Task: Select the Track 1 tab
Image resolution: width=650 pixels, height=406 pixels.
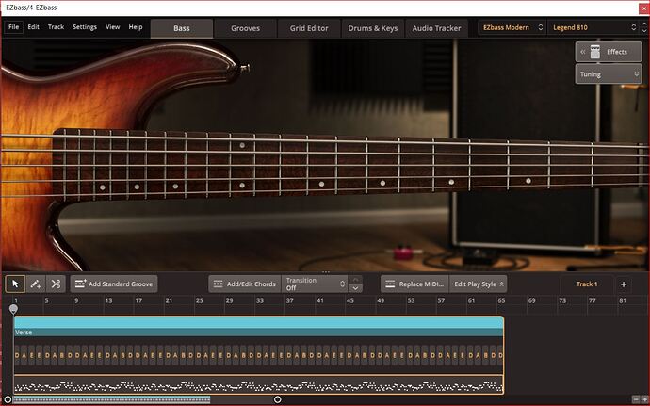Action: pyautogui.click(x=587, y=284)
